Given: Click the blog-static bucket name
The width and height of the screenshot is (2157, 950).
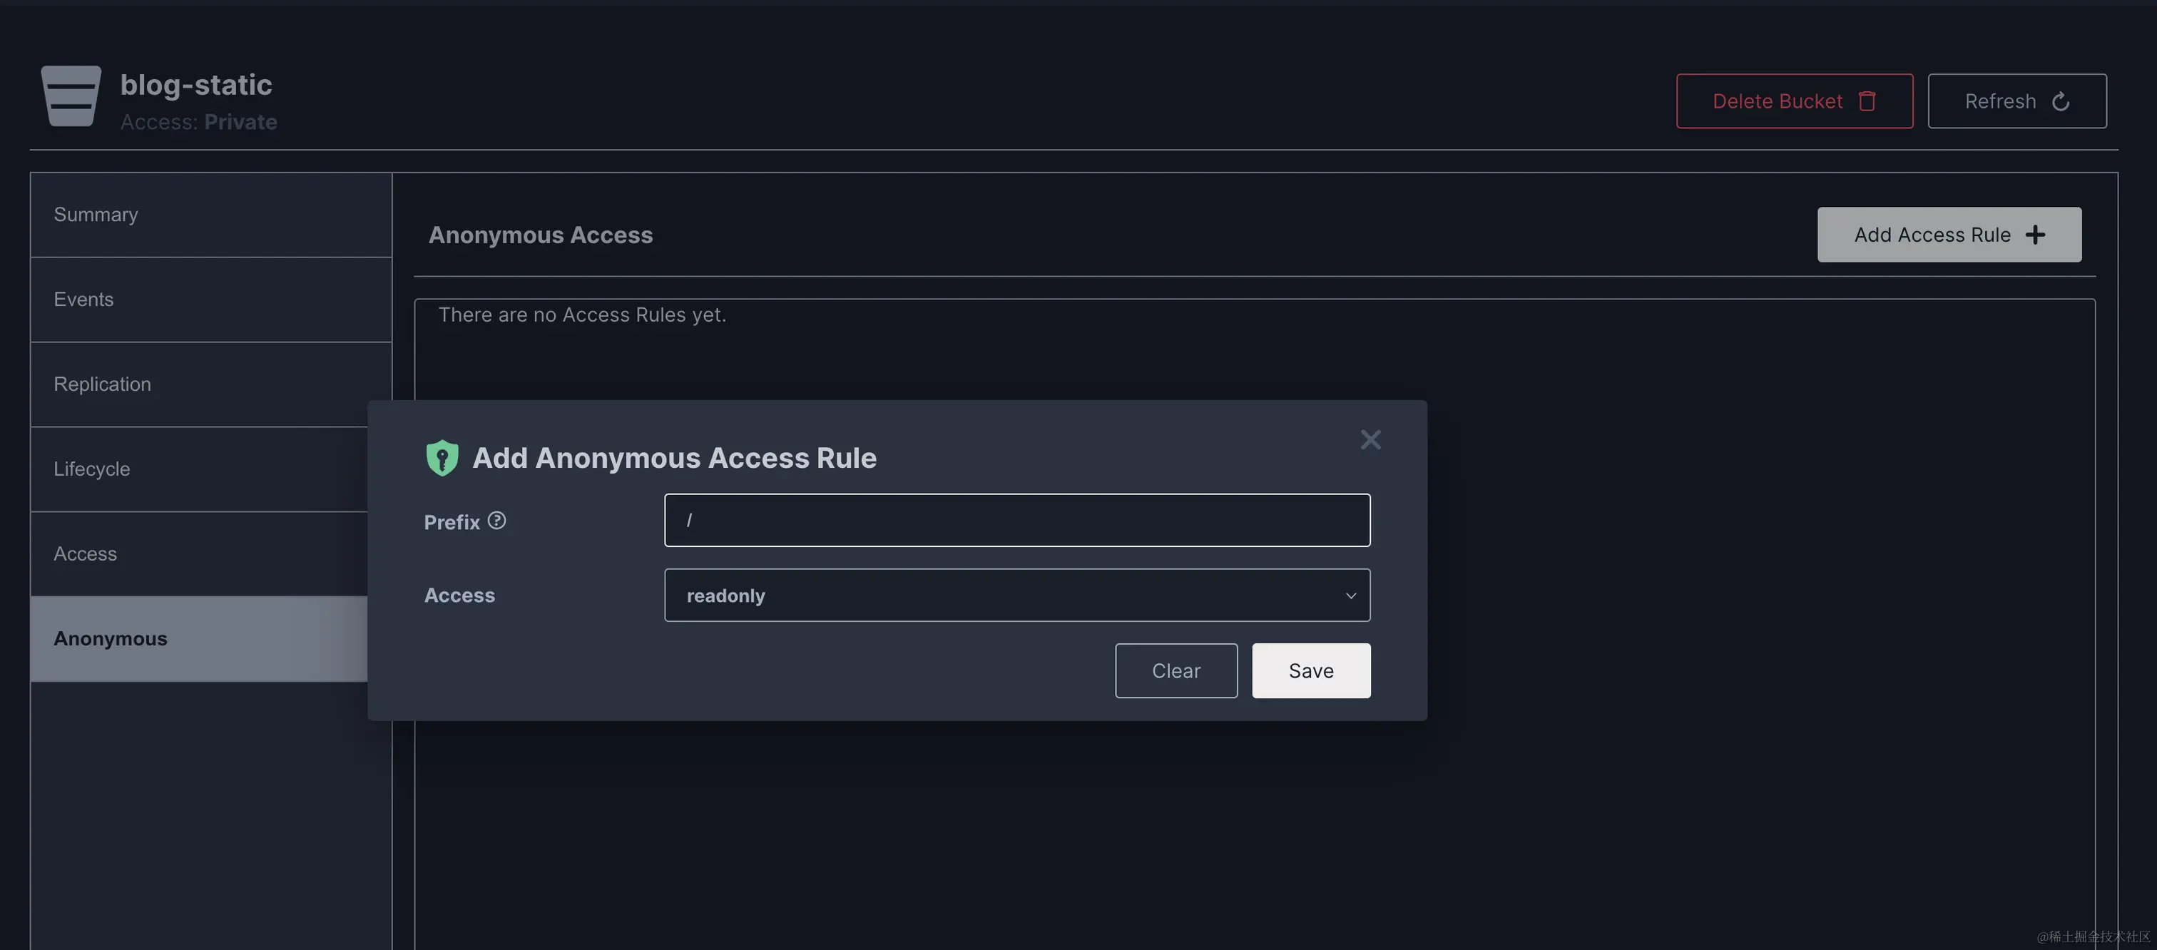Looking at the screenshot, I should [x=196, y=85].
